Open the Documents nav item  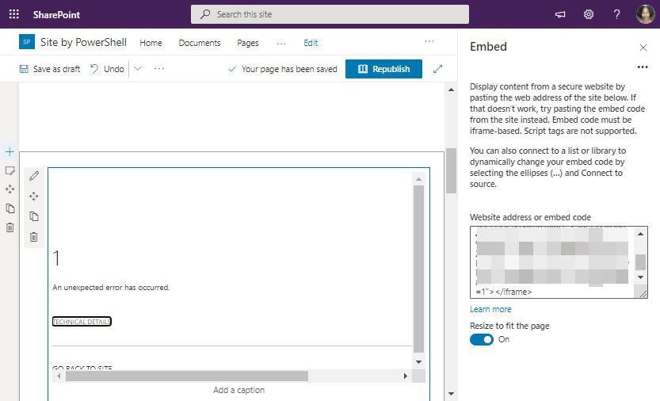pyautogui.click(x=200, y=43)
